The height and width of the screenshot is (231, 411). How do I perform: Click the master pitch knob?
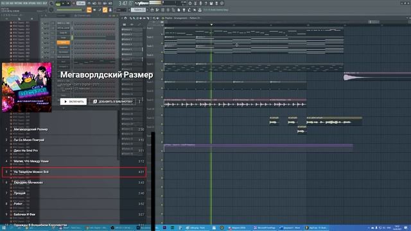51,10
